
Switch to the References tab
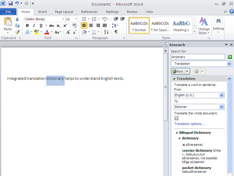click(x=90, y=12)
